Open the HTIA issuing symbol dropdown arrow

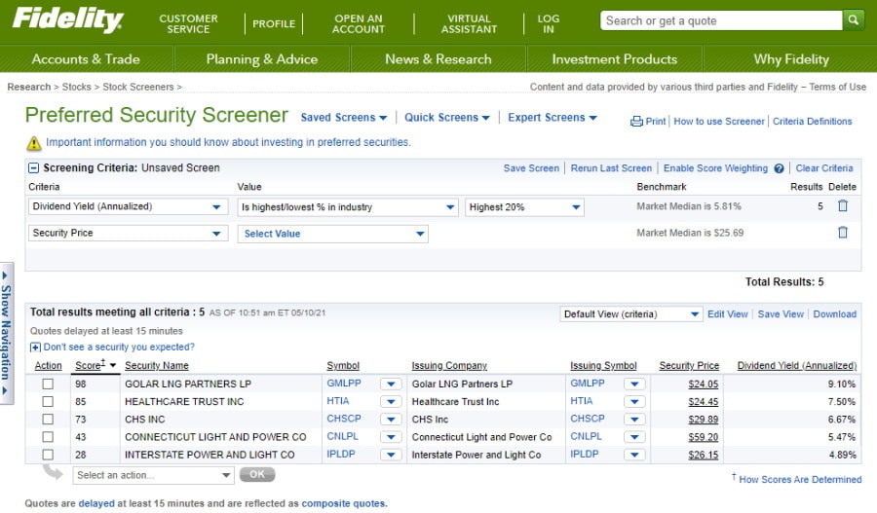(634, 402)
